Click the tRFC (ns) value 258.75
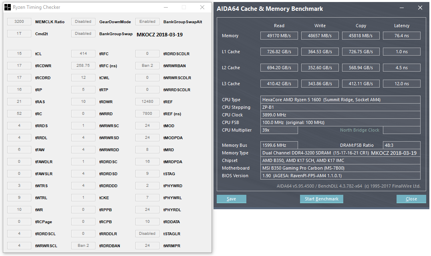 pyautogui.click(x=83, y=66)
